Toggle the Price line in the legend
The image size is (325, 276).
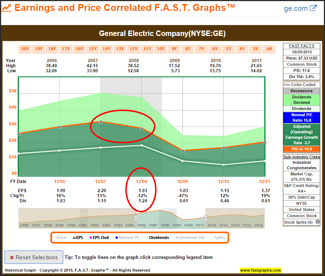coord(61,238)
